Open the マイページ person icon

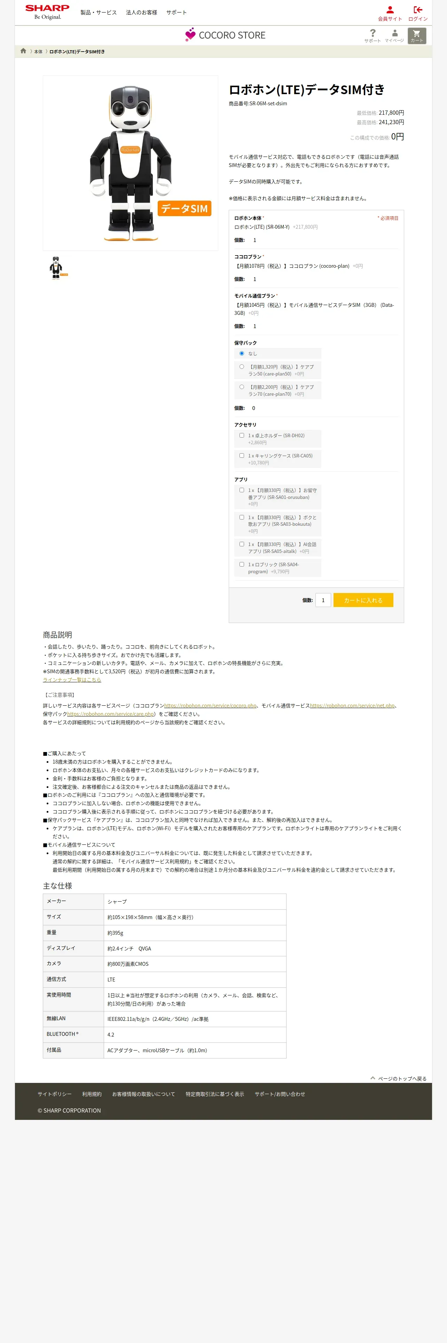point(394,36)
